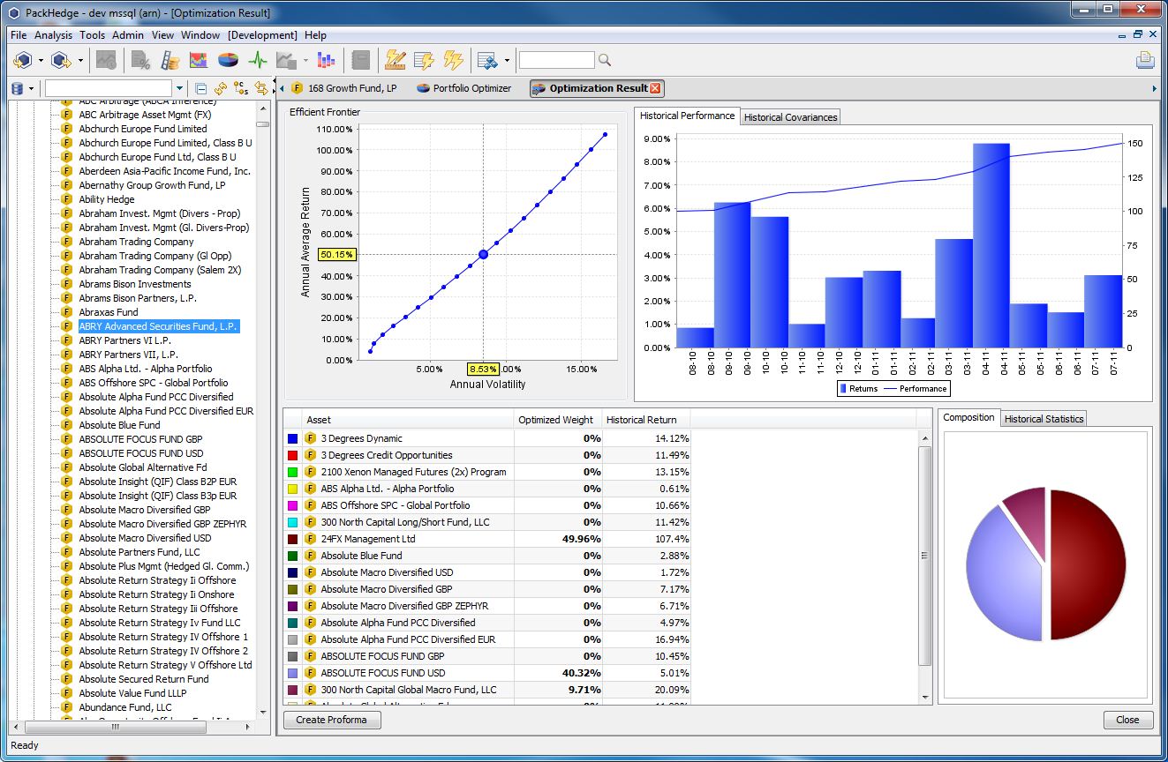Open the Window menu
The image size is (1168, 762).
[200, 35]
